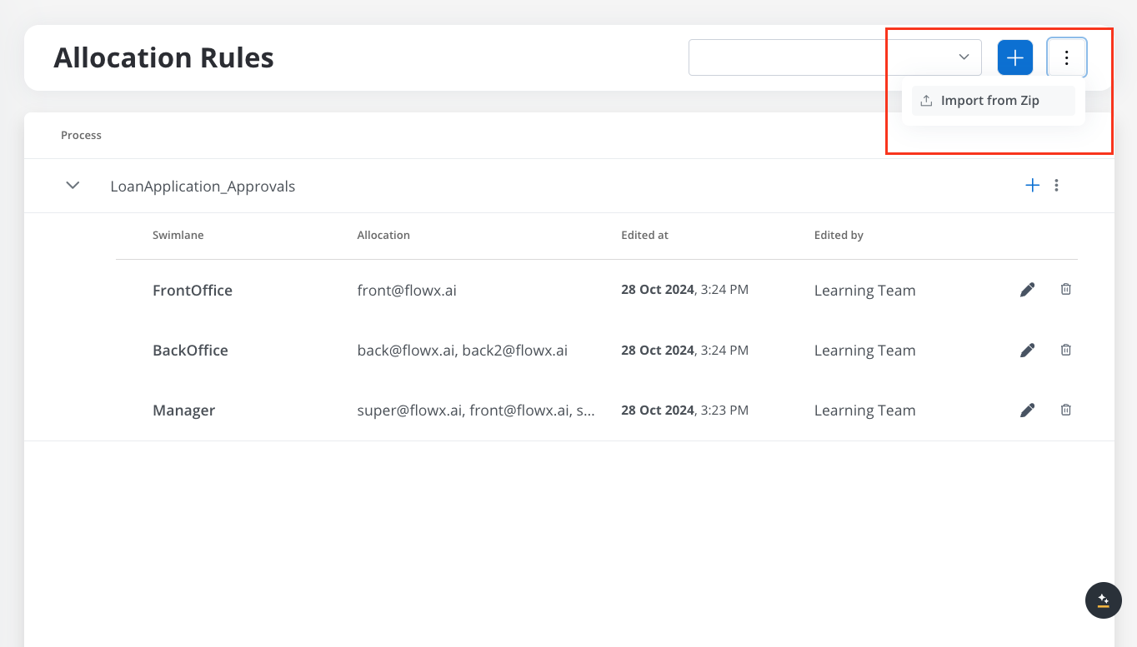Viewport: 1137px width, 647px height.
Task: Click the BackOffice swimlane name
Action: click(x=190, y=351)
